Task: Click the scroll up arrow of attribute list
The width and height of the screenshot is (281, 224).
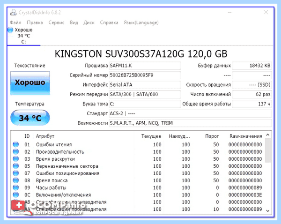Action: pyautogui.click(x=268, y=135)
